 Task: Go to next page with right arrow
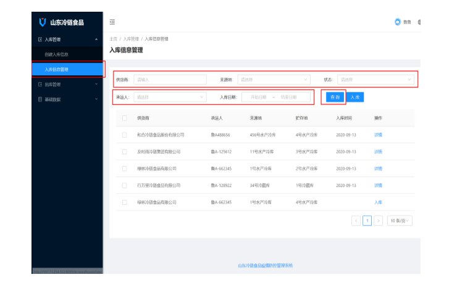(x=378, y=220)
